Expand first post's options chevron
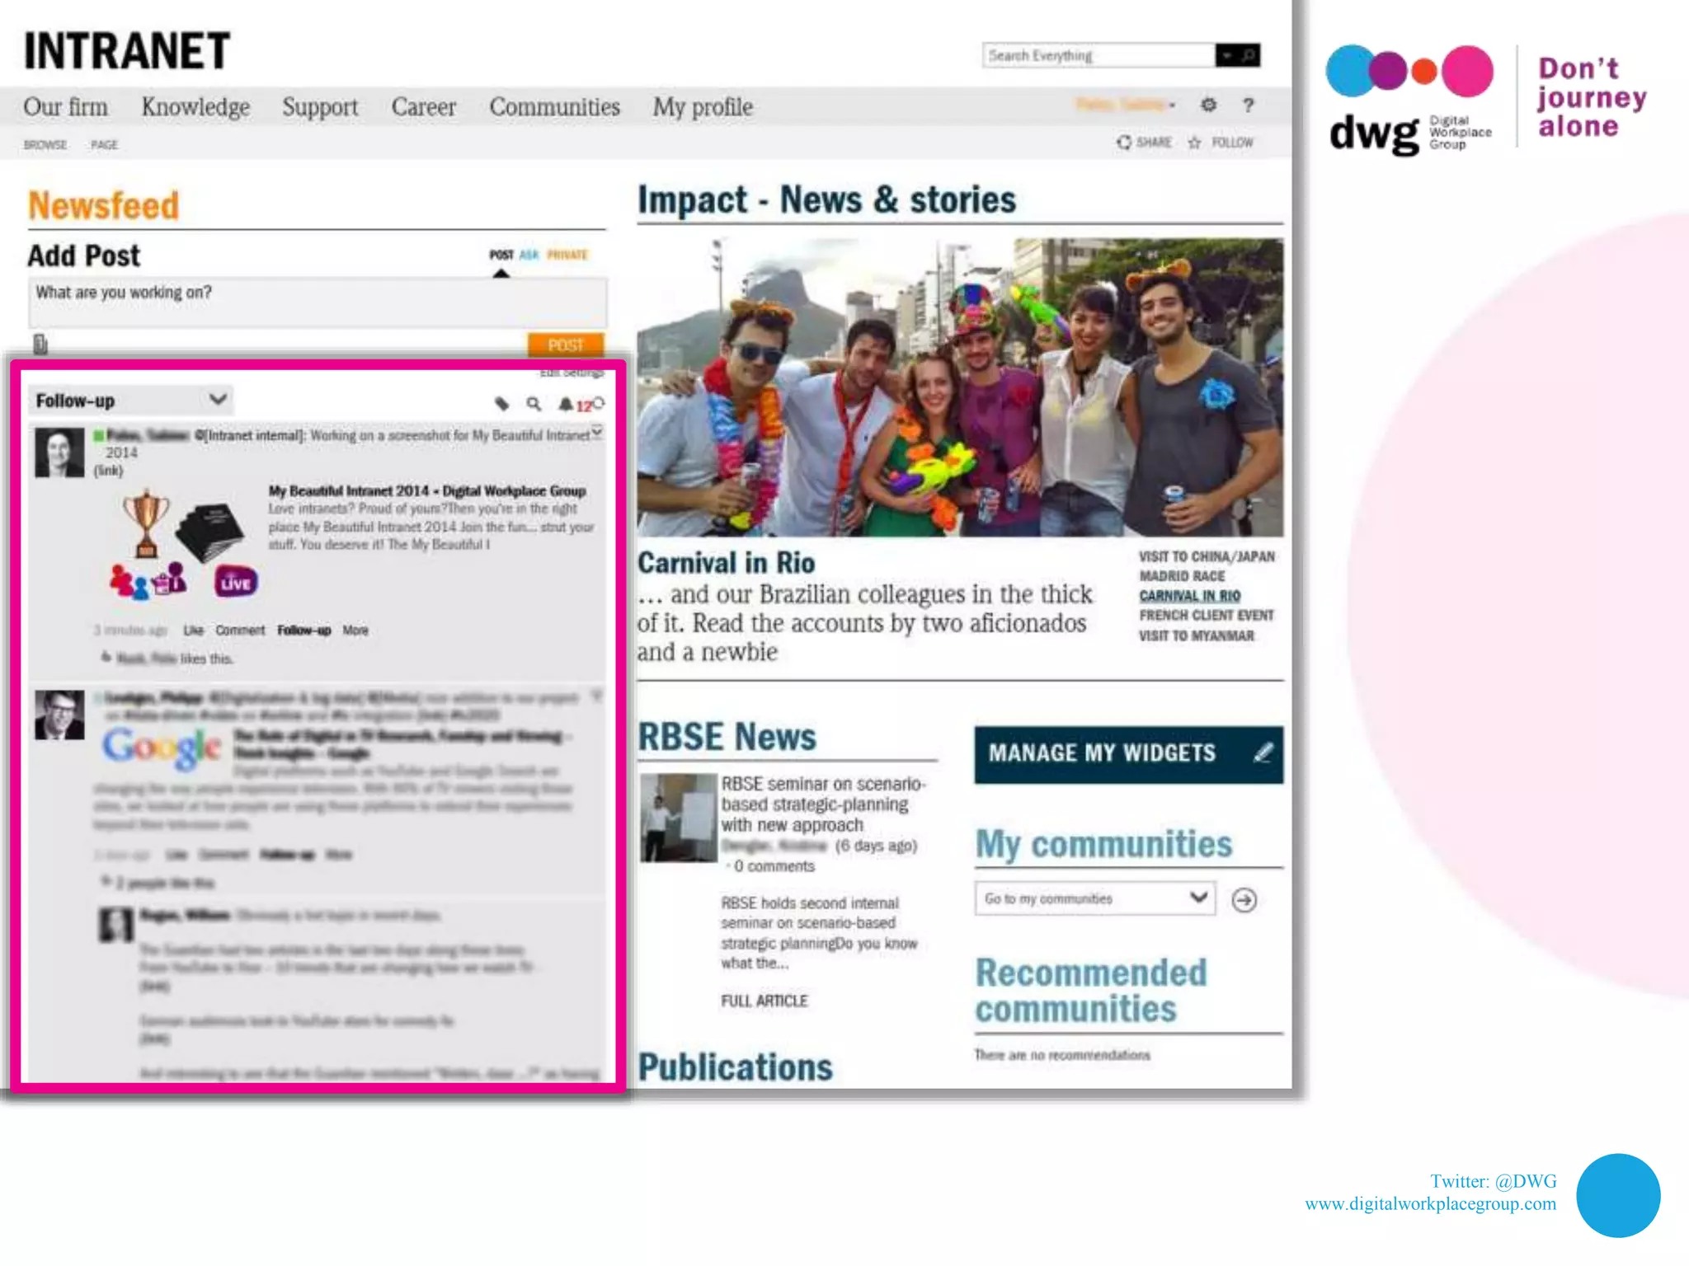This screenshot has height=1266, width=1689. 597,432
